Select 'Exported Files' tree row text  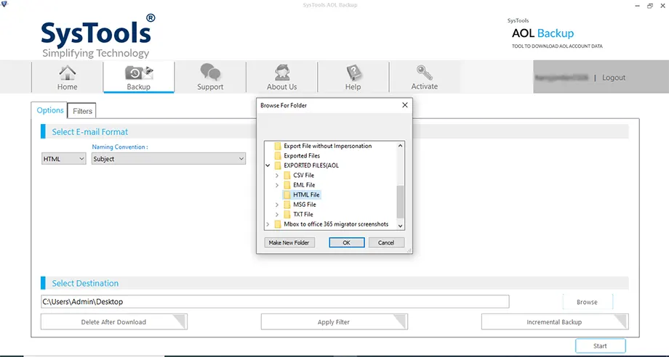[x=302, y=156]
